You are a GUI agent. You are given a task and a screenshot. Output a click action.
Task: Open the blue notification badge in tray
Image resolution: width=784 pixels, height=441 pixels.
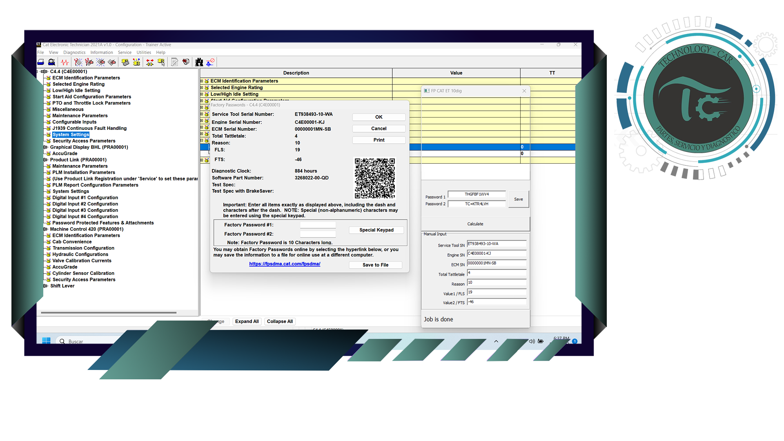(575, 341)
